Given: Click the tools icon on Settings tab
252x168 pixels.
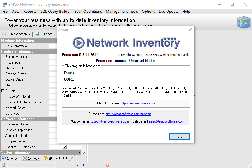Looking at the screenshot, I should tap(25, 158).
